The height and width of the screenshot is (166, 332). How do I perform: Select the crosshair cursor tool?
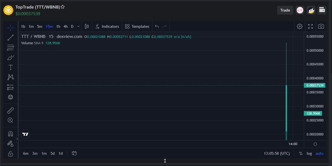pos(10,28)
